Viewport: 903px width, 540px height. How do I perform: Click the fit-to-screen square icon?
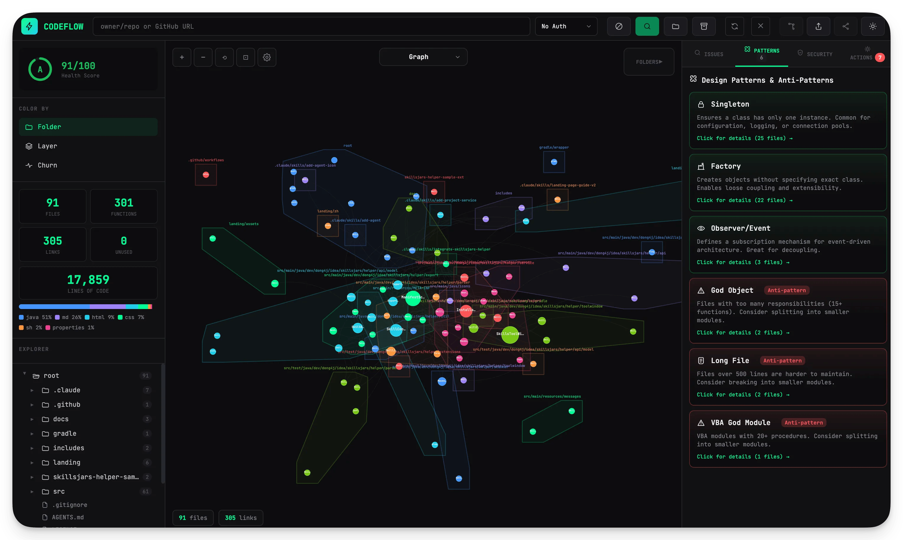tap(245, 57)
